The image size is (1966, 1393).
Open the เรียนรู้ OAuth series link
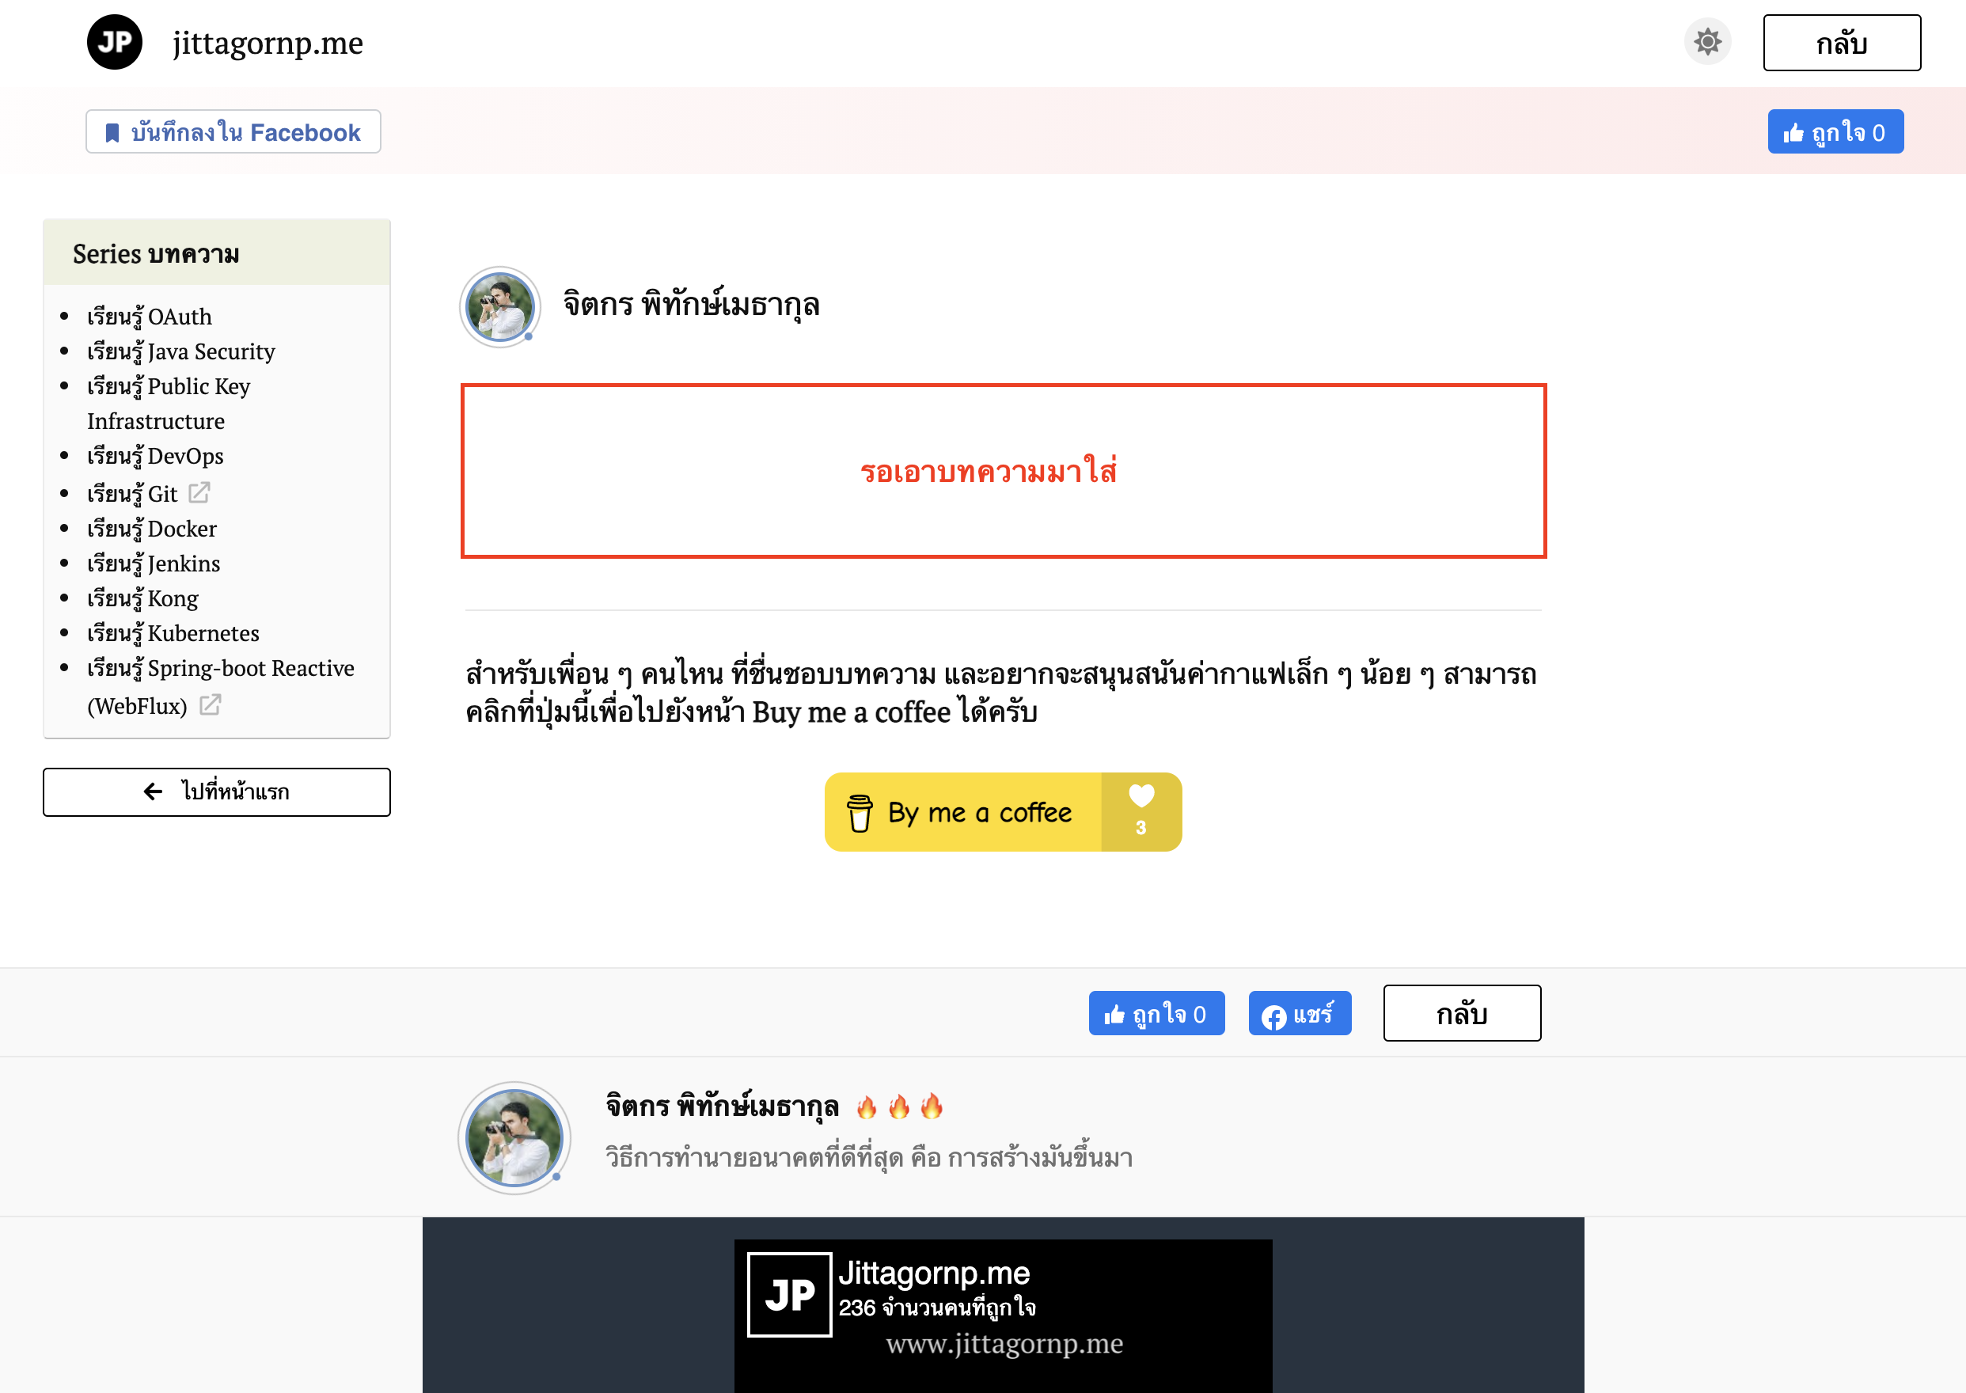[x=150, y=317]
